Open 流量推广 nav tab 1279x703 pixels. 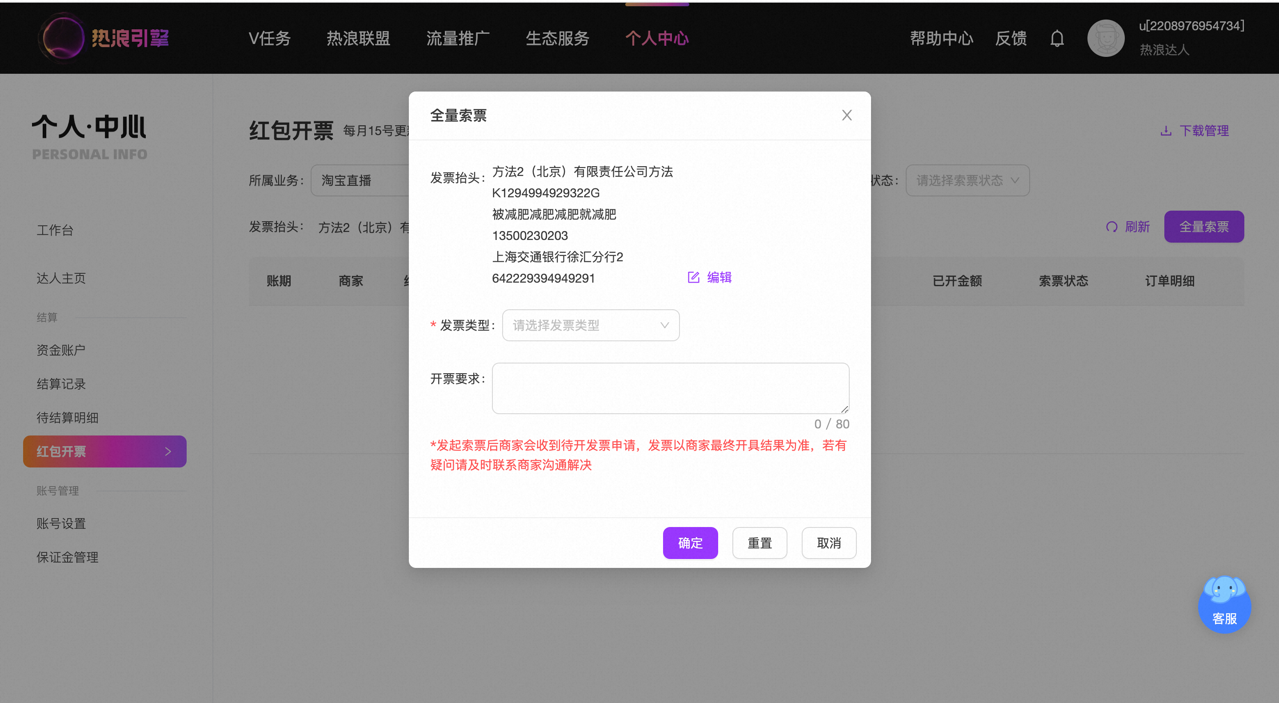tap(458, 38)
